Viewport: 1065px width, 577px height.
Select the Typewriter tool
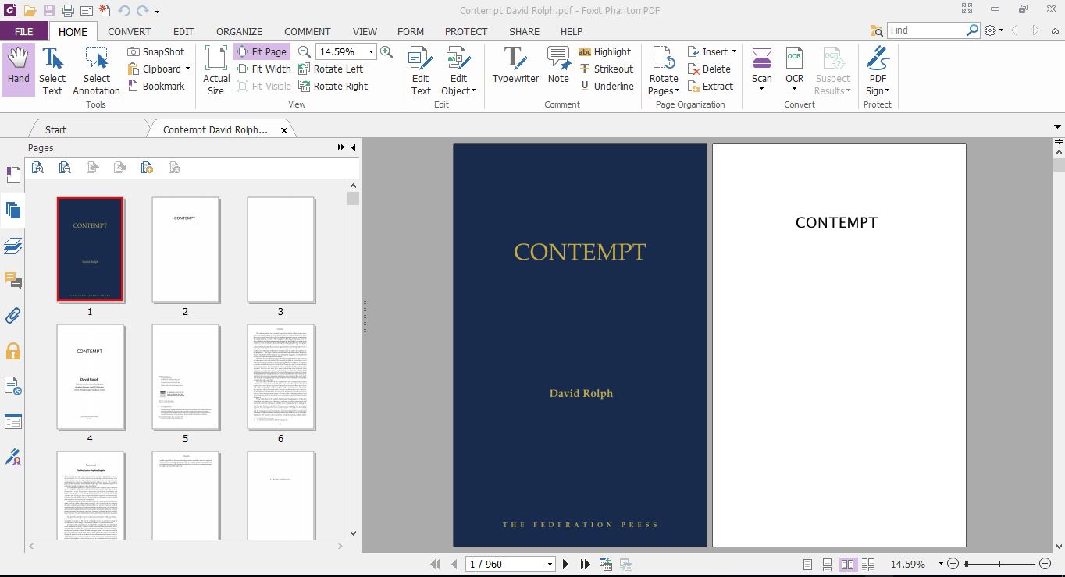point(515,65)
